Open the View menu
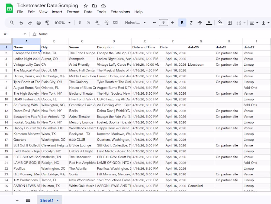The image size is (271, 204). (x=43, y=12)
